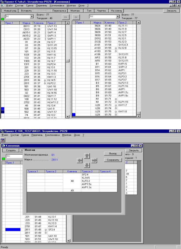
Task: Open the Монтаж menu in the VK_TEST window
Action: pos(67,135)
